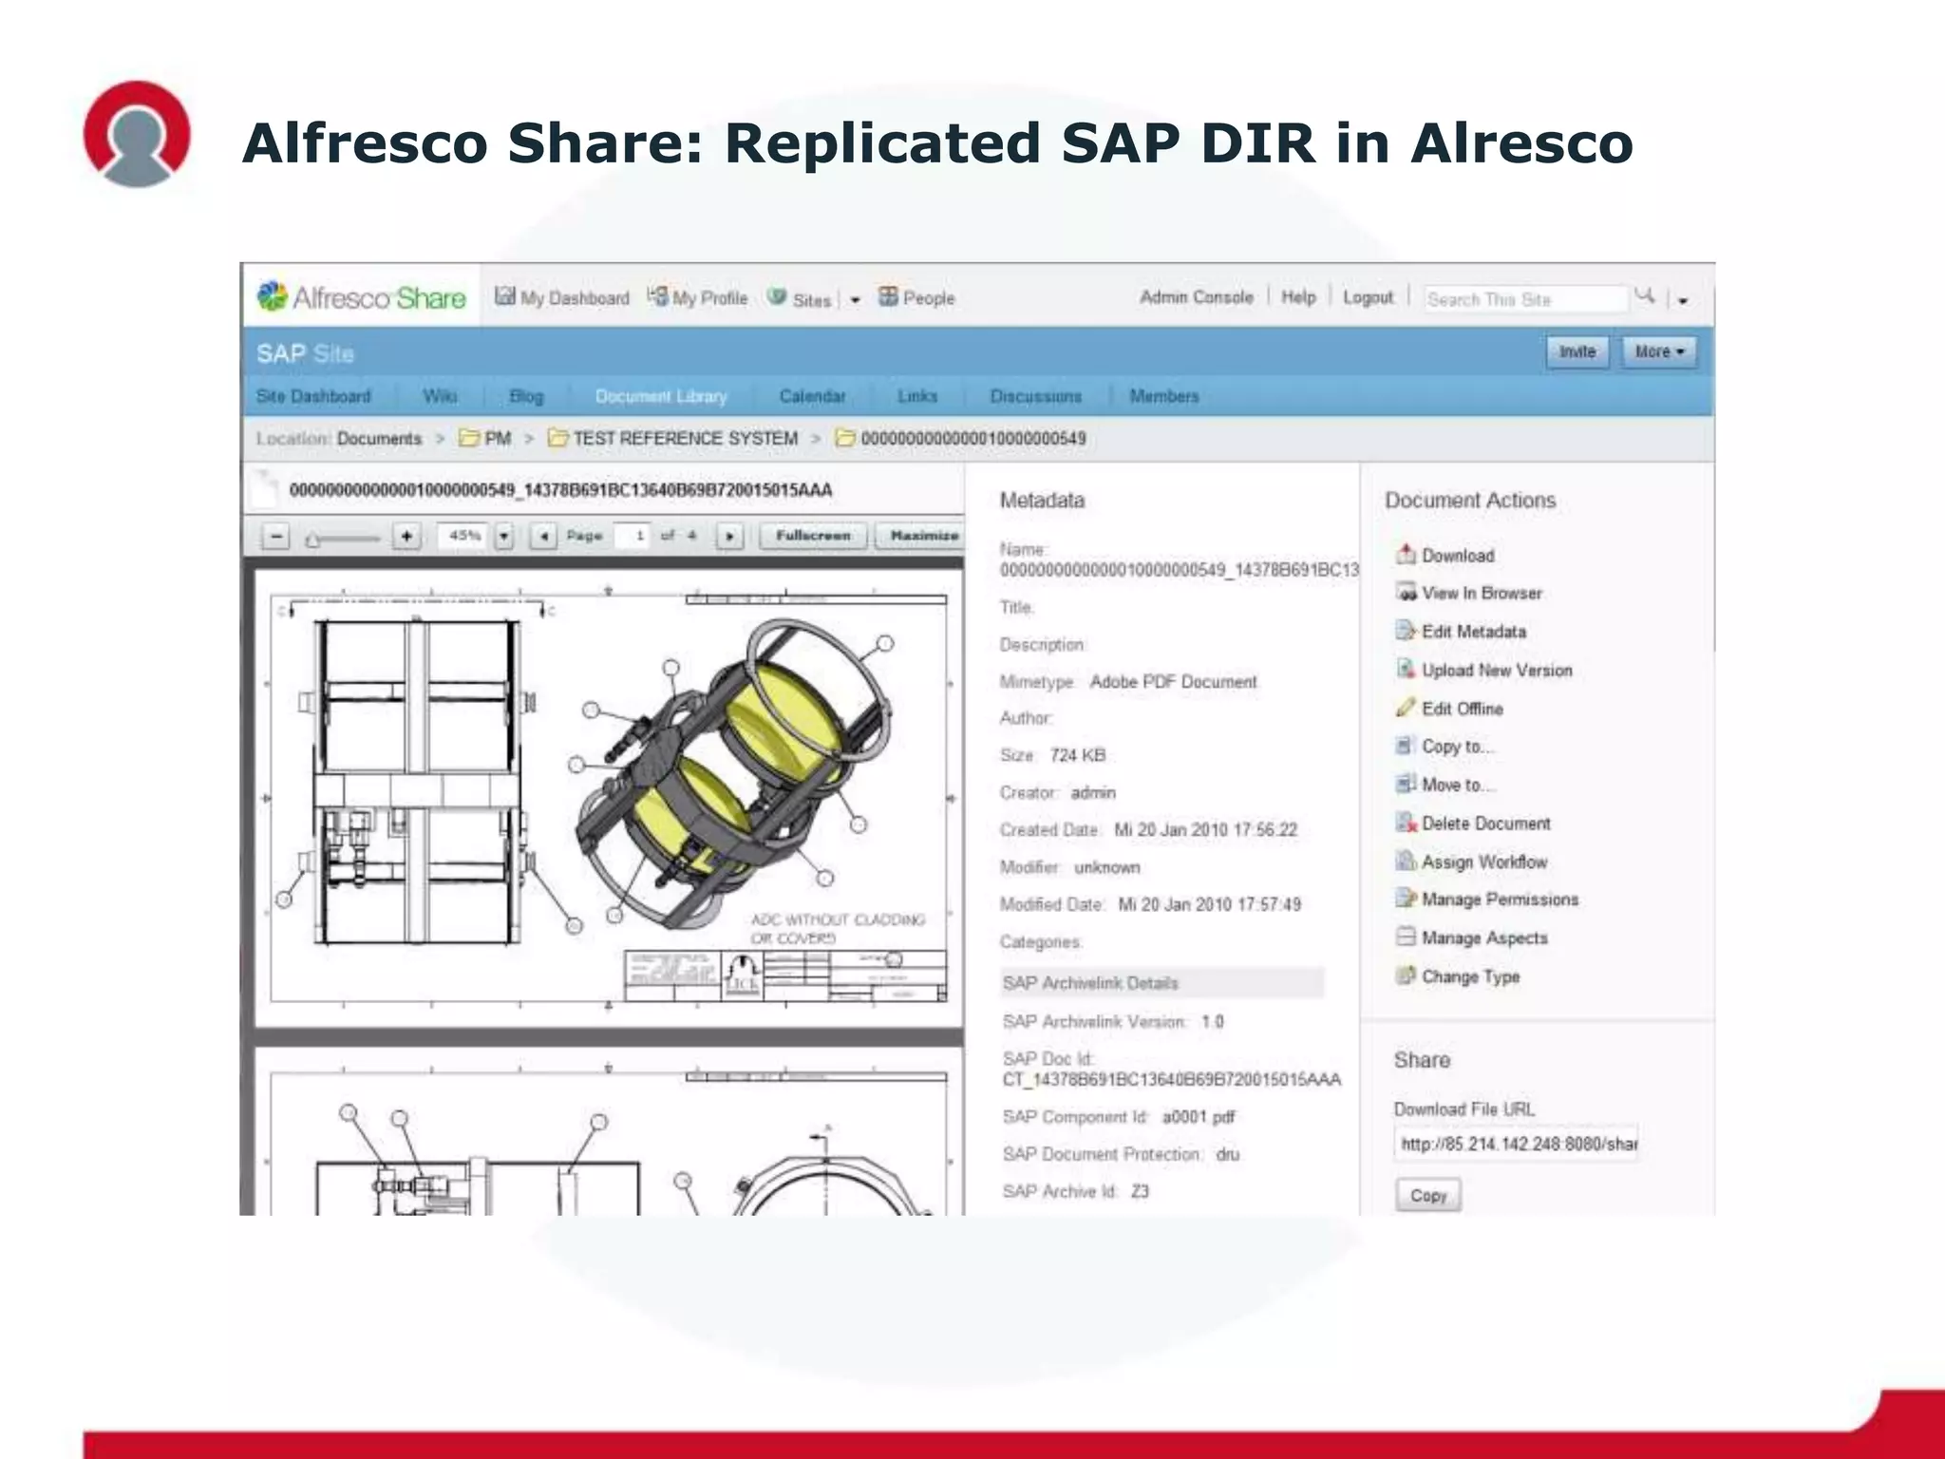1945x1459 pixels.
Task: Click Upload New Version action
Action: [1484, 670]
